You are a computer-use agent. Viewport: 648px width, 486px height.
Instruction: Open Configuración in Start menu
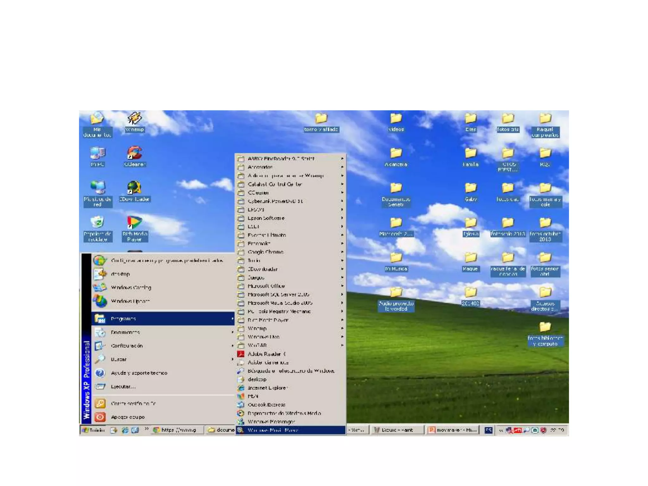[127, 346]
